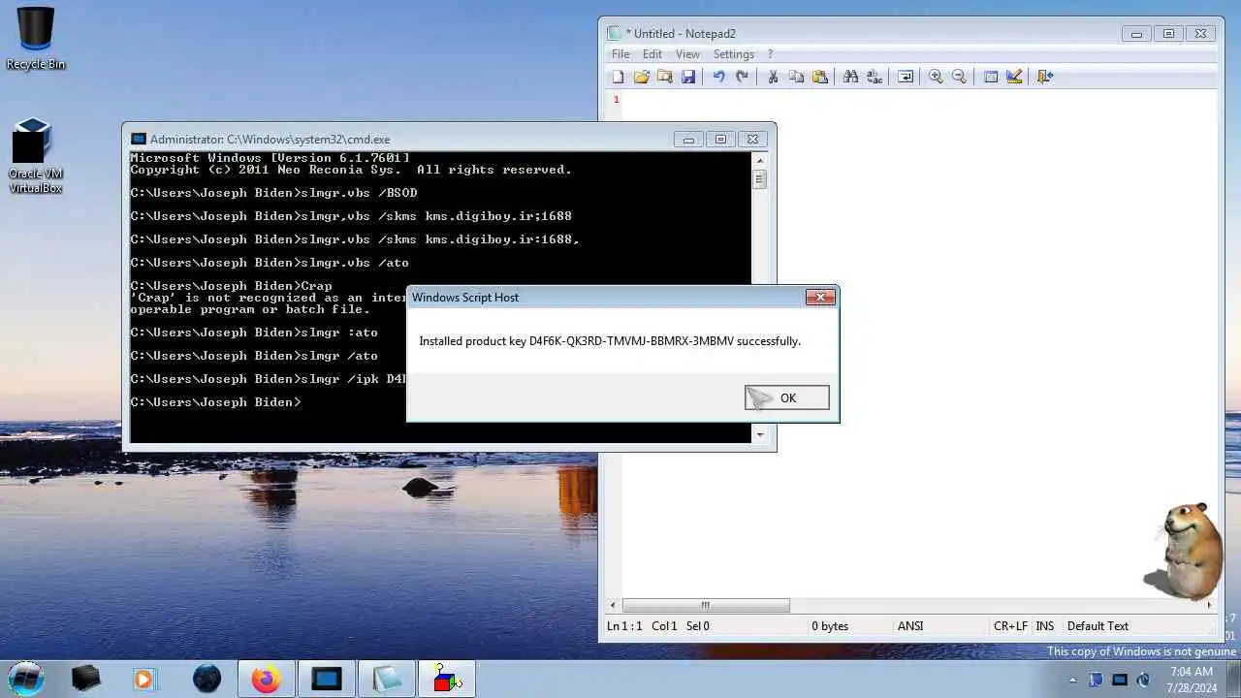Viewport: 1241px width, 698px height.
Task: Toggle word wrap in Notepad2 toolbar
Action: (905, 77)
